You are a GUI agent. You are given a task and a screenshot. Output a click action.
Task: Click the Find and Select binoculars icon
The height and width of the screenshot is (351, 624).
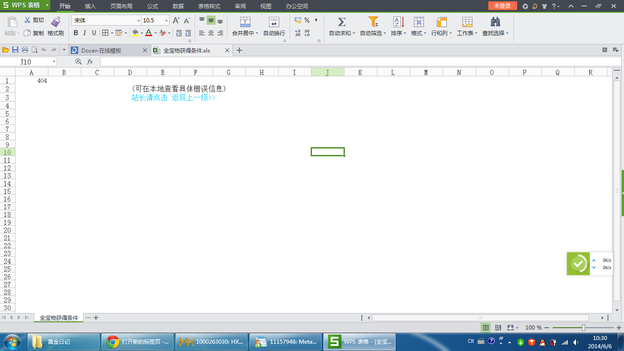click(495, 22)
